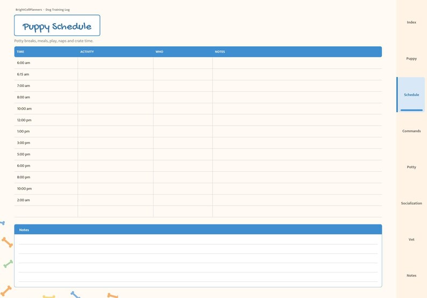Switch to the Socialization tab
The width and height of the screenshot is (427, 298).
click(x=411, y=203)
